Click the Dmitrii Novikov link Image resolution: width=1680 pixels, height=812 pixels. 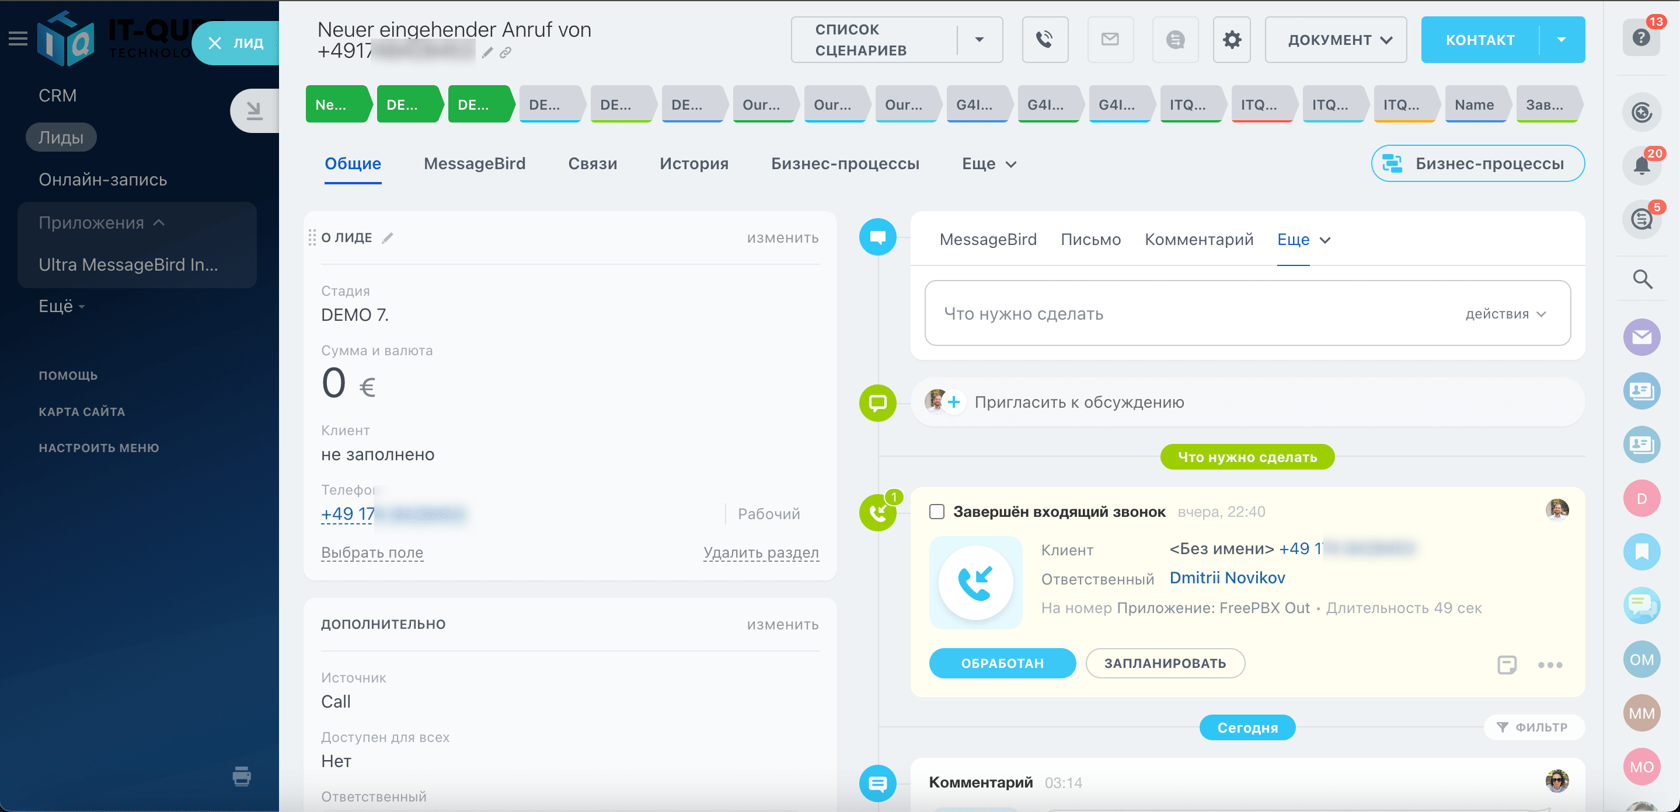click(1227, 577)
